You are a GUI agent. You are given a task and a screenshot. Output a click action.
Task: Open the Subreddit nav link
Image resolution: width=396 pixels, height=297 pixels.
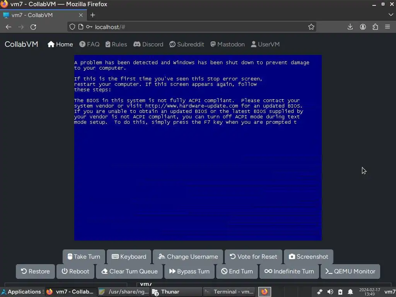187,44
